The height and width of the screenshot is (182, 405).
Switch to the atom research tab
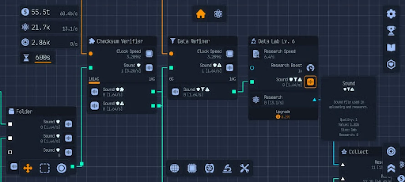(218, 14)
